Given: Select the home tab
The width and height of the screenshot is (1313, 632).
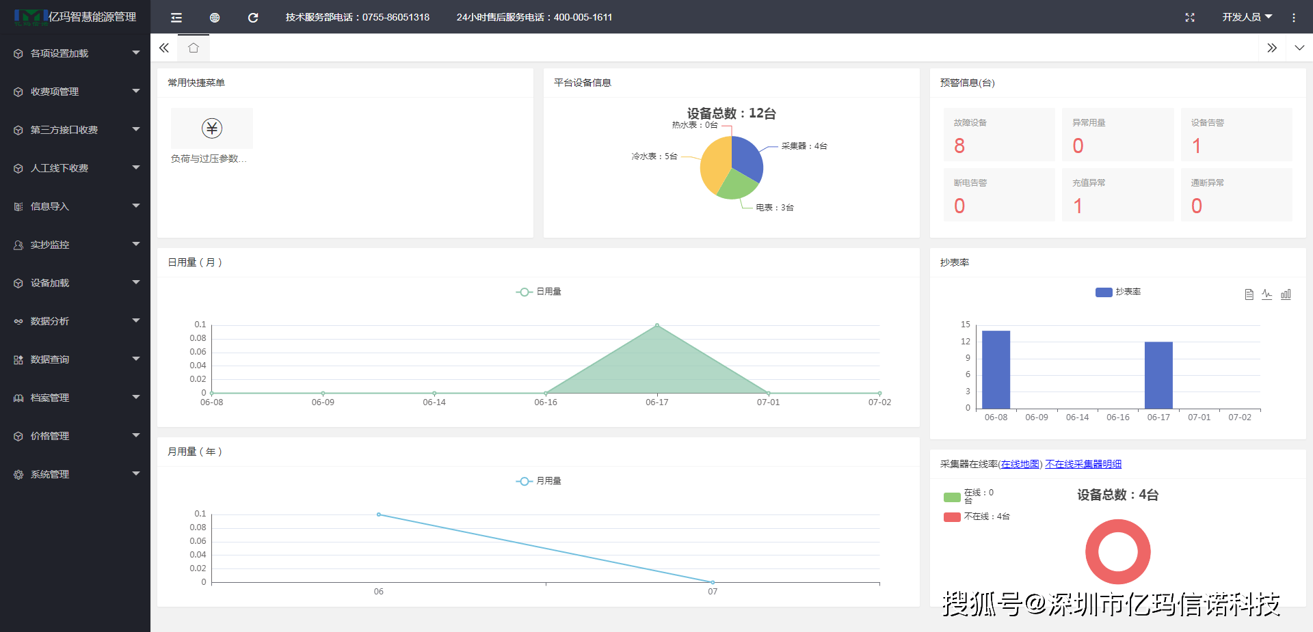Looking at the screenshot, I should coord(194,48).
